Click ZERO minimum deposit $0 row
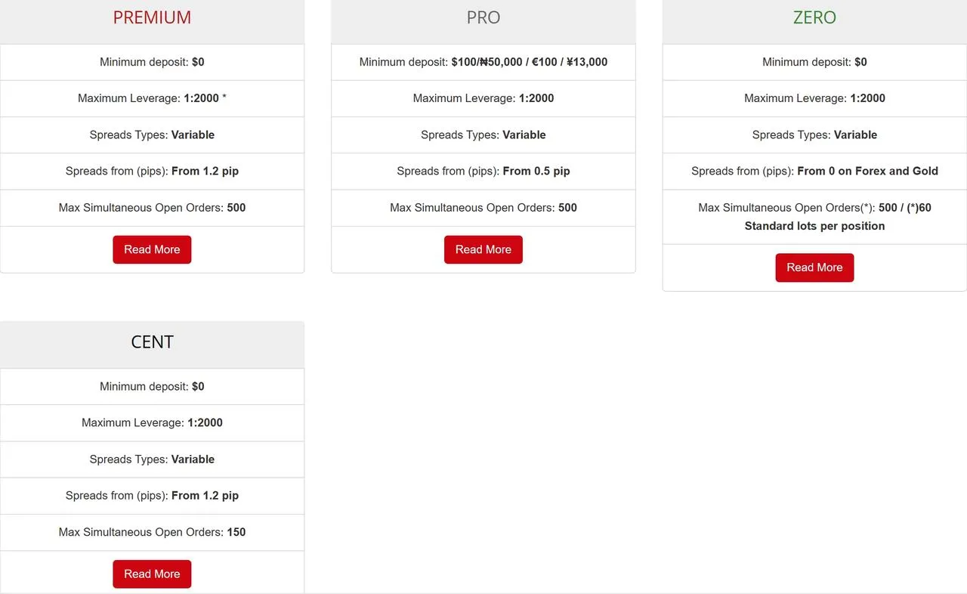This screenshot has width=967, height=594. 814,62
